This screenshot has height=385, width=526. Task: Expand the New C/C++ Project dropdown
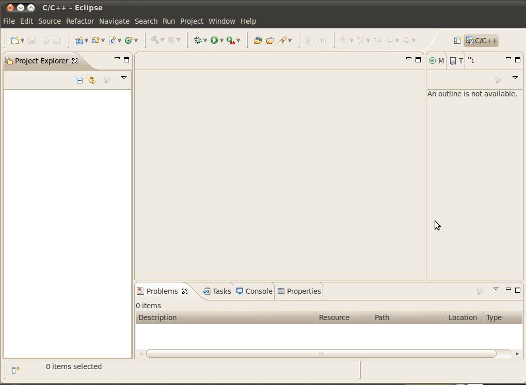coord(86,41)
